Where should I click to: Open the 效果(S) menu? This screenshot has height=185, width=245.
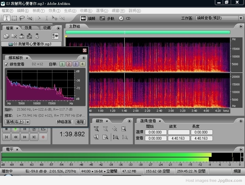click(54, 11)
